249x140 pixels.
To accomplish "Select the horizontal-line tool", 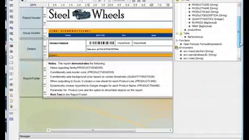I will click(11, 68).
